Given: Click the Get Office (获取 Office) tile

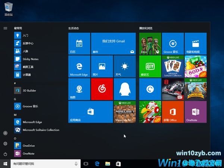Looking at the screenshot, I should [x=173, y=112].
